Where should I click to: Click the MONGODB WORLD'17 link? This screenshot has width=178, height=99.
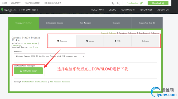pos(53,3)
